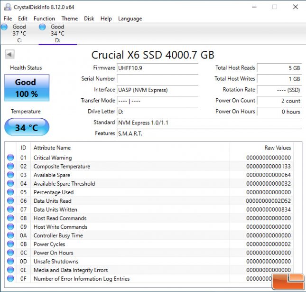Click the Crucial X6 SSD 4000.7 GB title
Viewport: 306px width, 292px height.
pyautogui.click(x=153, y=55)
